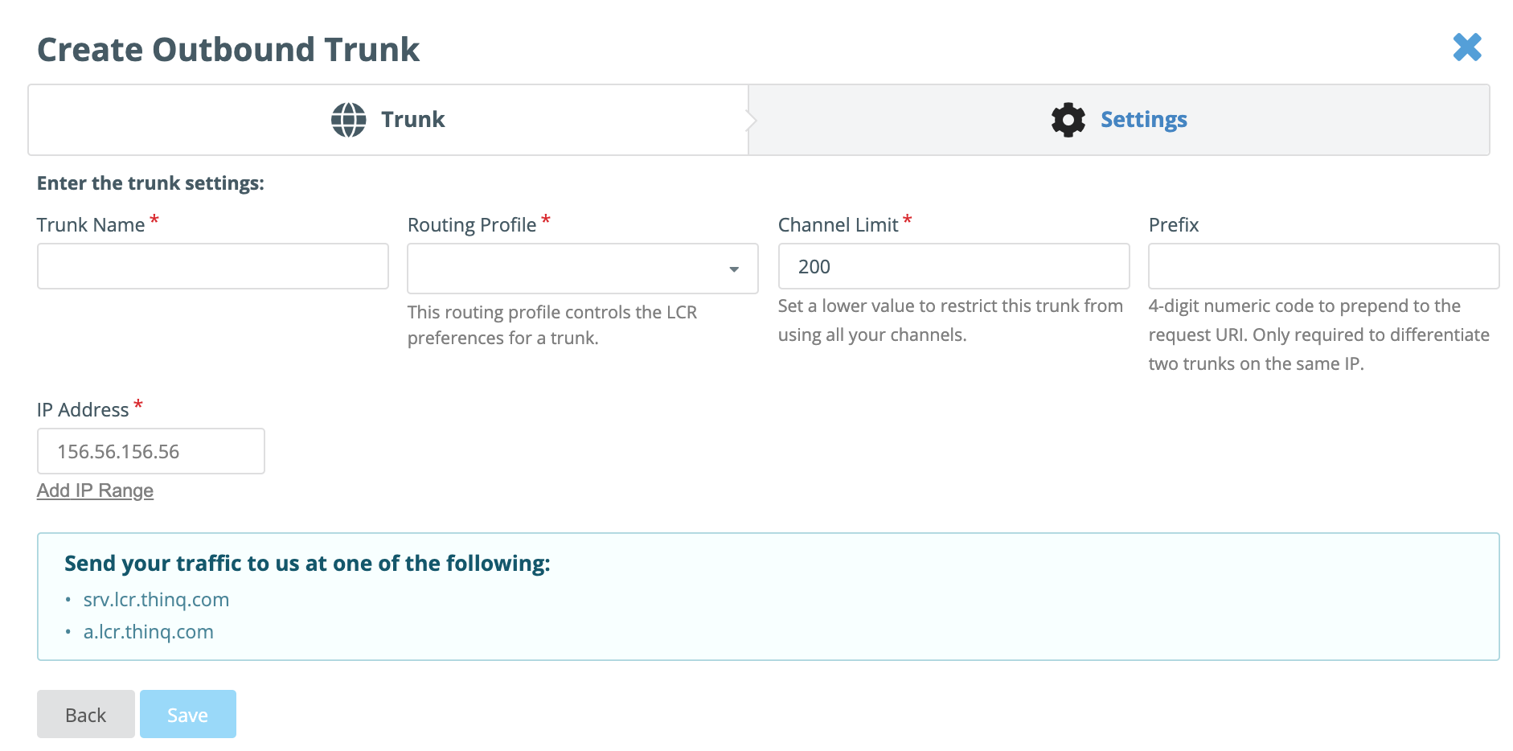Click the Back button

[x=86, y=714]
